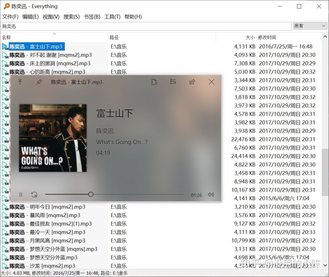This screenshot has height=277, width=329.
Task: Select file 暴风雨 [mqms2].mp3
Action: click(45, 215)
